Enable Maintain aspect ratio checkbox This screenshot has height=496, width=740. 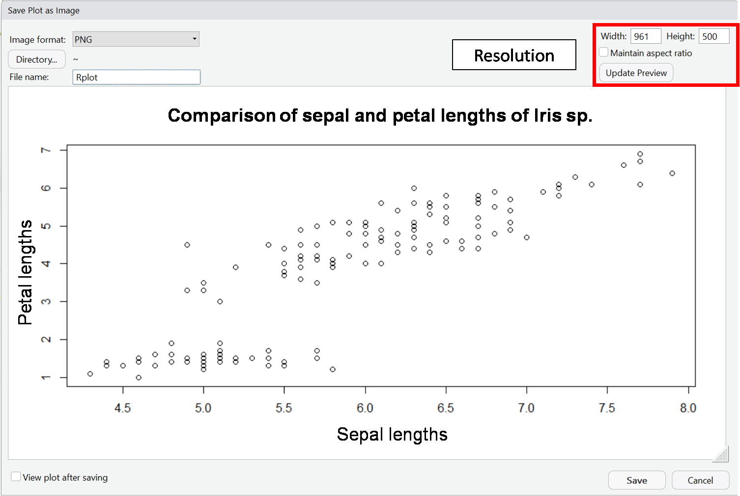[604, 52]
